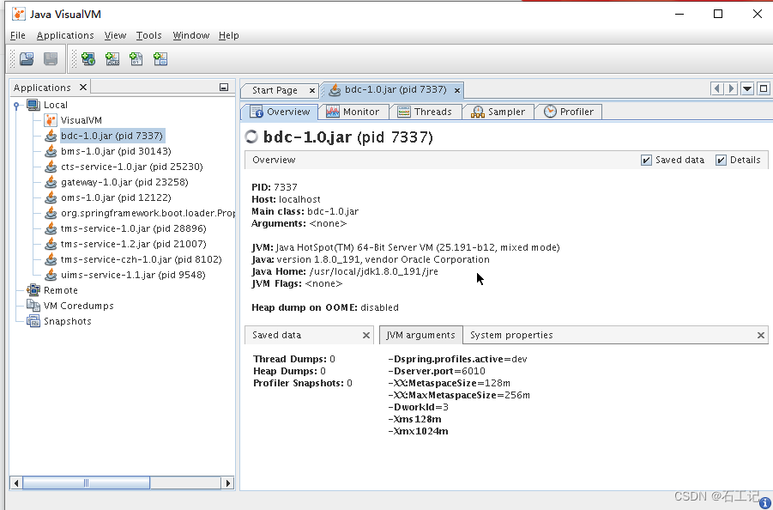Select tms-service-1.2.jar (pid 21007)

[134, 244]
